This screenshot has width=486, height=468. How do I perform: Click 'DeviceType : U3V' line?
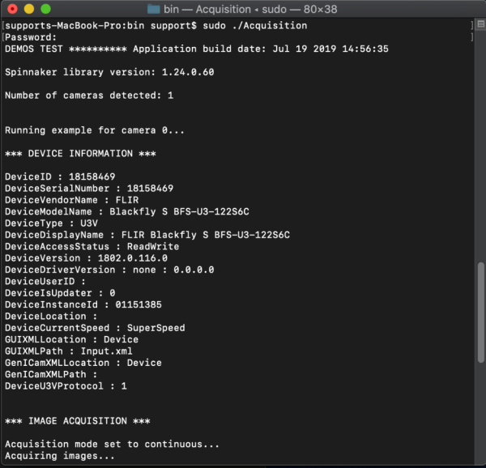click(51, 223)
